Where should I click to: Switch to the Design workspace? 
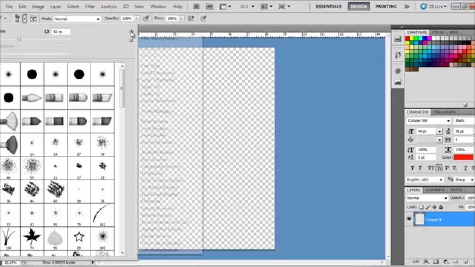click(358, 7)
